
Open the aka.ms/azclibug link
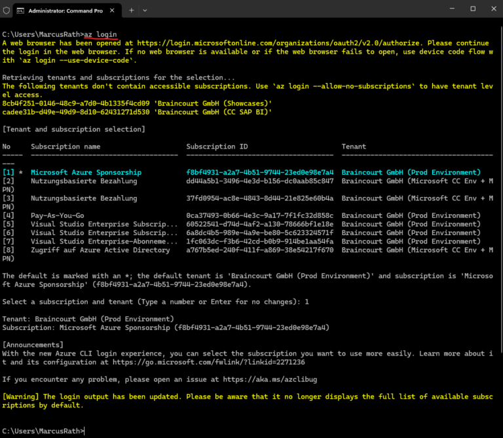coord(270,379)
